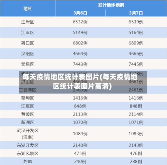Select 江夏区 848例 under 3月7日
The image size is (167, 165).
pos(136,106)
